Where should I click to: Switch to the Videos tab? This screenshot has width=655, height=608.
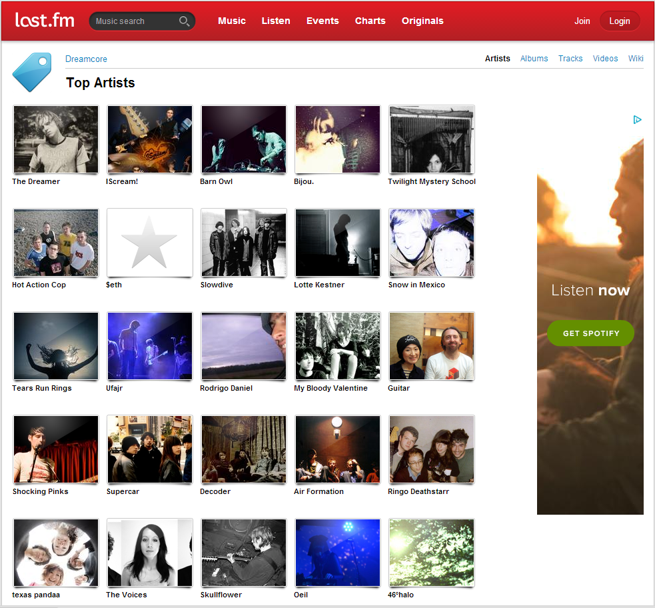click(605, 59)
